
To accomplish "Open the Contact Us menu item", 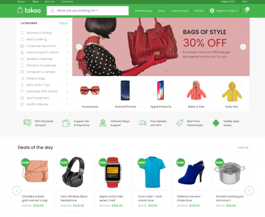I will [x=67, y=1].
